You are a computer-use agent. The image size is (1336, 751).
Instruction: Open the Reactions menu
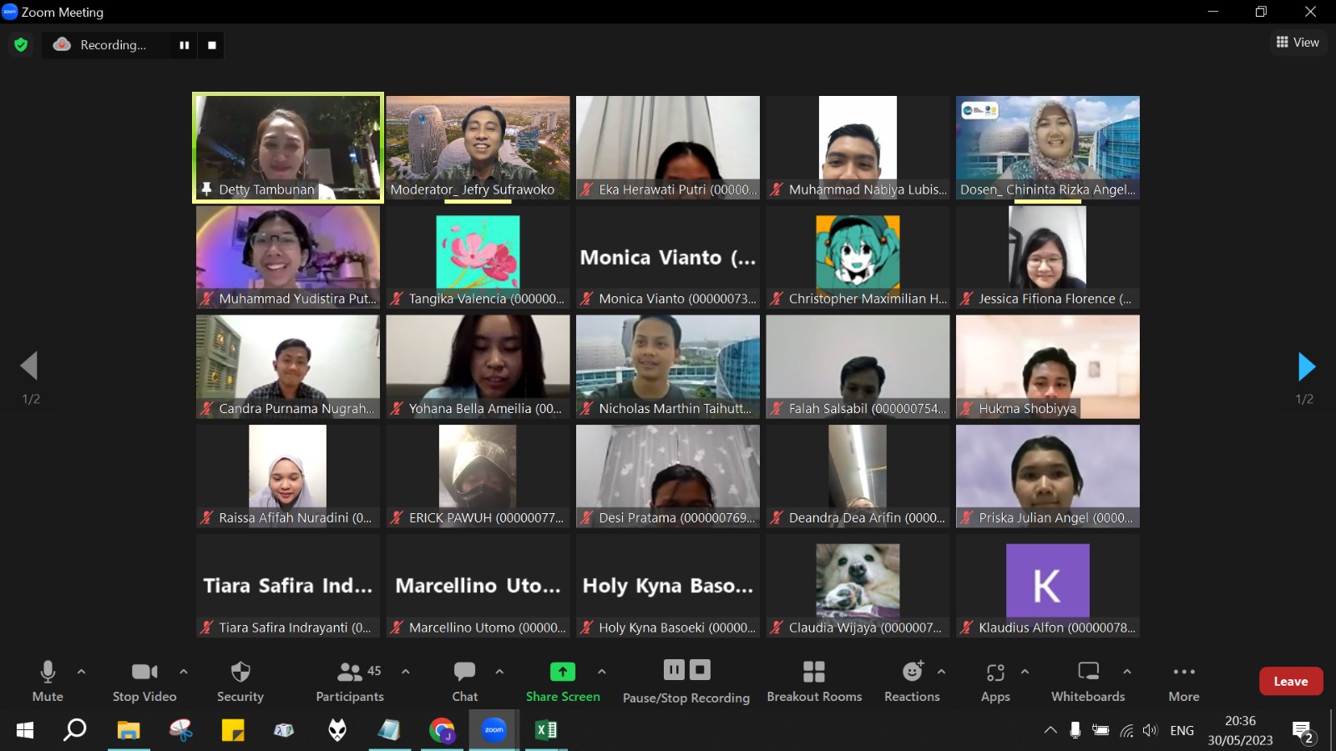(x=912, y=681)
